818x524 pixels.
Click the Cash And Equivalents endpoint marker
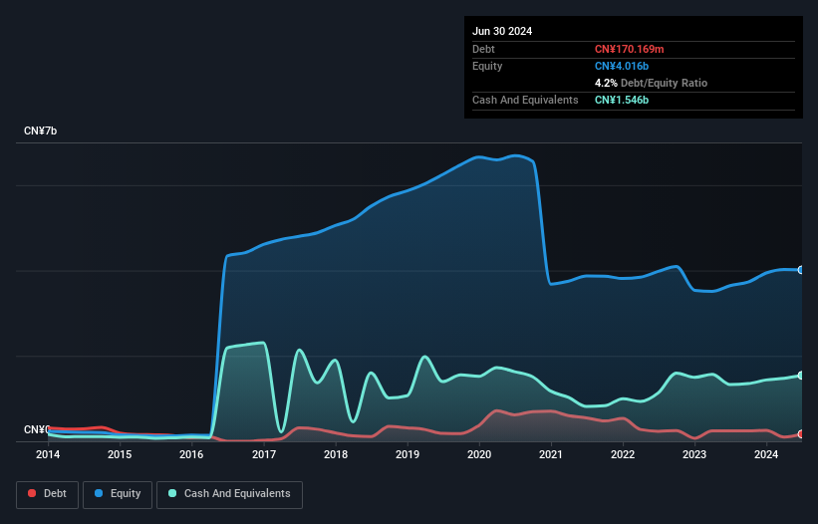pos(801,376)
